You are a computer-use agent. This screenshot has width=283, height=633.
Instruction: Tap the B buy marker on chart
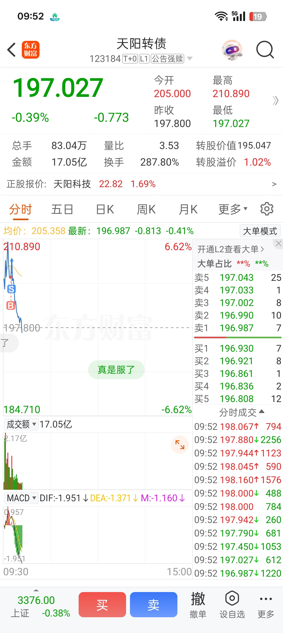click(11, 305)
